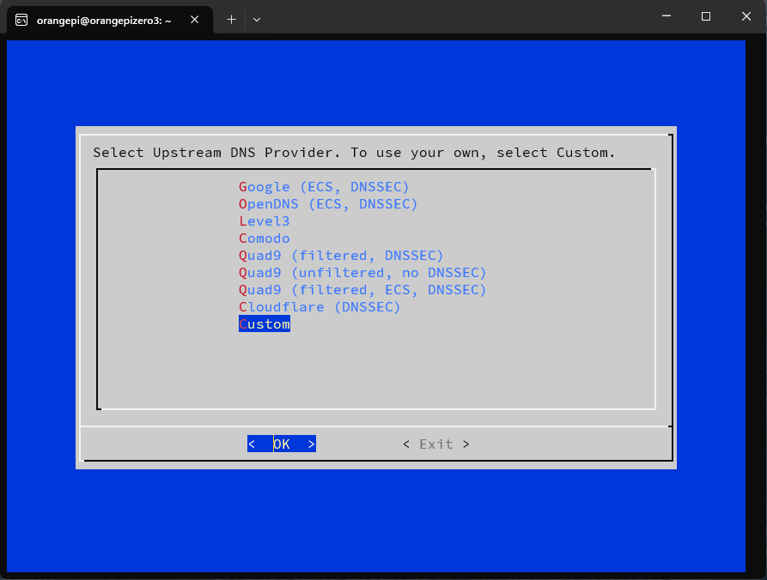This screenshot has width=767, height=580.
Task: Pick Level3 as upstream DNS
Action: 265,221
